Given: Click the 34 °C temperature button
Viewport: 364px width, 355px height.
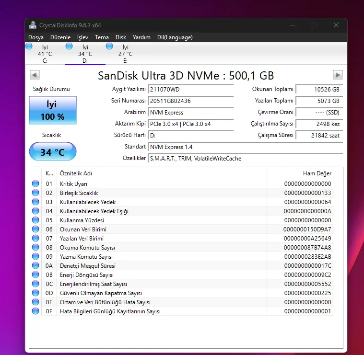Looking at the screenshot, I should (53, 152).
